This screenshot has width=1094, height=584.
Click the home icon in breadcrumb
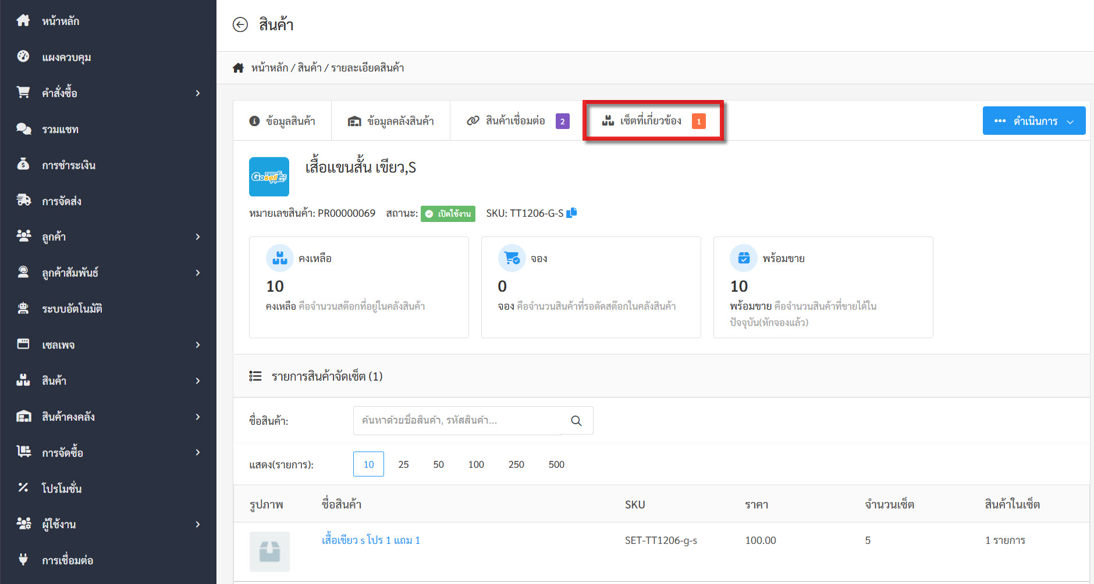coord(238,68)
